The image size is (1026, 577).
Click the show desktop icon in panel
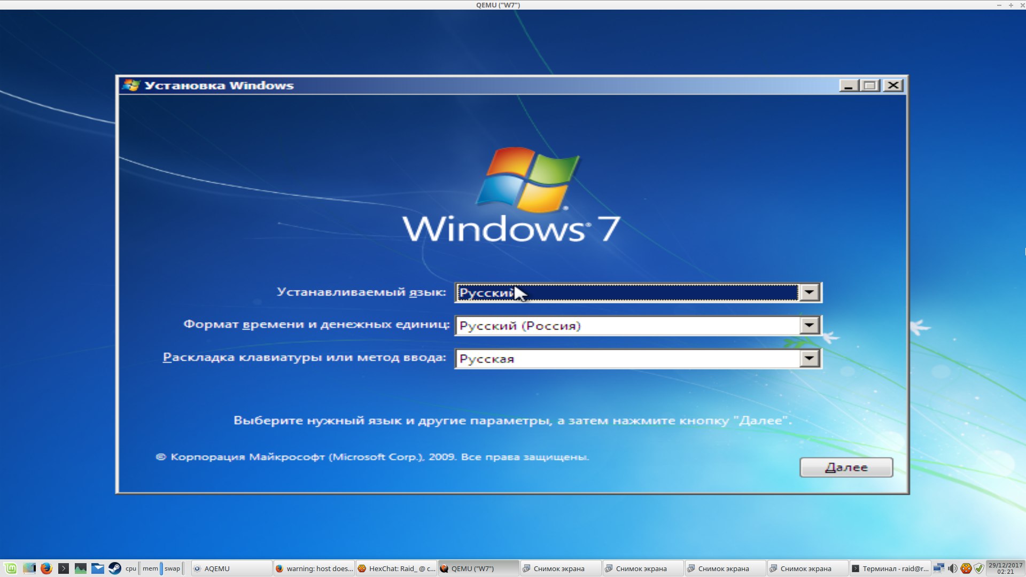point(29,568)
